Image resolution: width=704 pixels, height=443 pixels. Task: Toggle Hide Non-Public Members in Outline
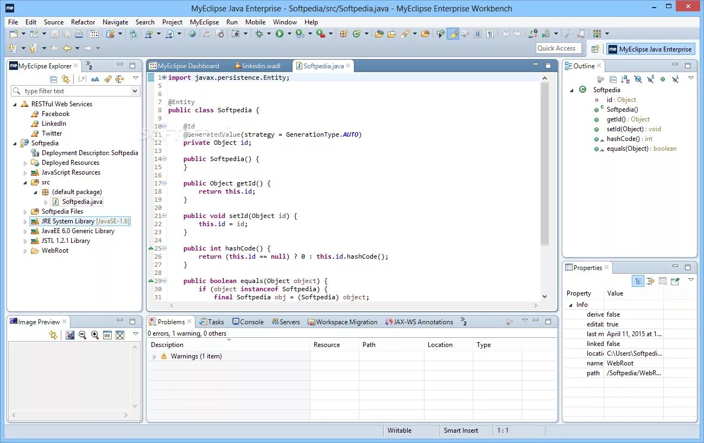point(663,79)
